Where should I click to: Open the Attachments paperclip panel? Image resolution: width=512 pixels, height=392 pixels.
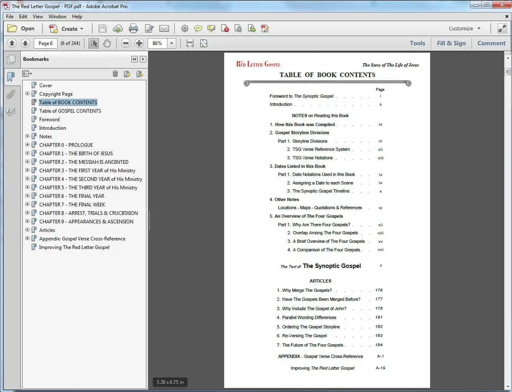point(11,94)
